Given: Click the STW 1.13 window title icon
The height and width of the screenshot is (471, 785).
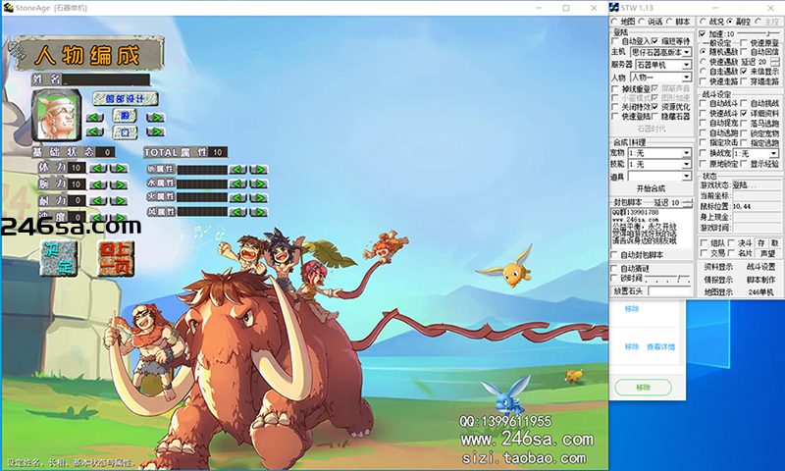Looking at the screenshot, I should click(614, 8).
